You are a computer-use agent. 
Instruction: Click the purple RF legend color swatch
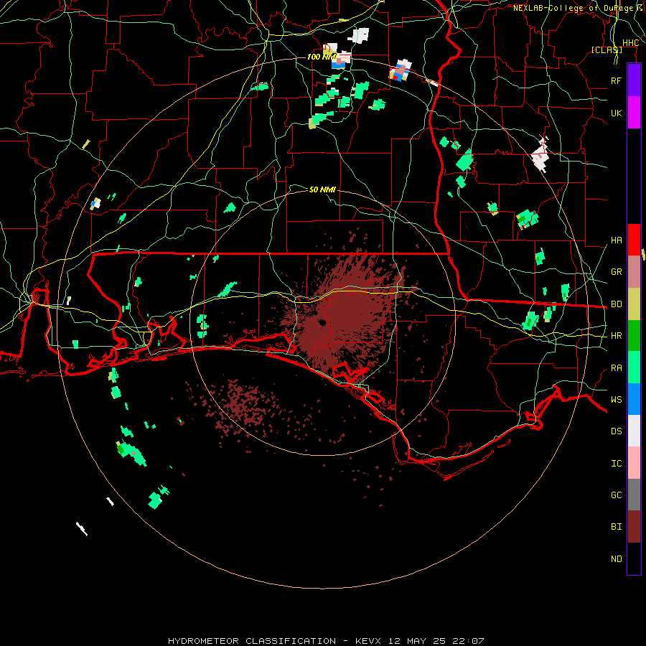tap(634, 80)
